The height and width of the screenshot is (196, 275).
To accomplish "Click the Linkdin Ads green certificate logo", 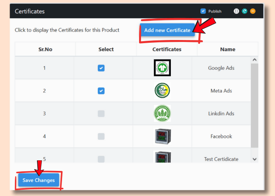I will click(162, 114).
